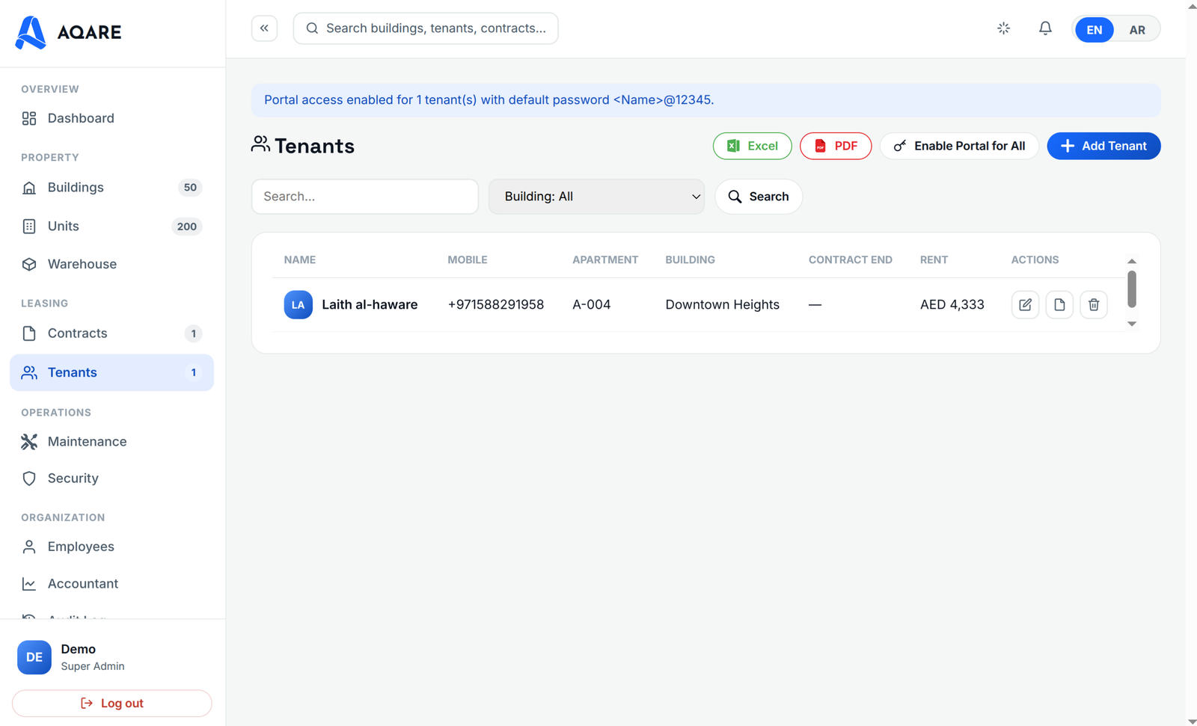Open notifications bell
Screen dimensions: 1197x726
click(1045, 28)
